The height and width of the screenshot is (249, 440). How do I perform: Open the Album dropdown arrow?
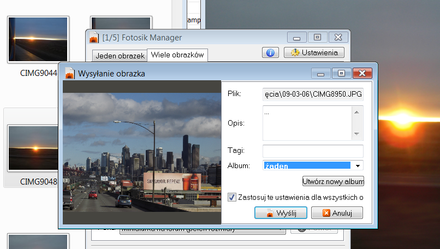pyautogui.click(x=358, y=165)
